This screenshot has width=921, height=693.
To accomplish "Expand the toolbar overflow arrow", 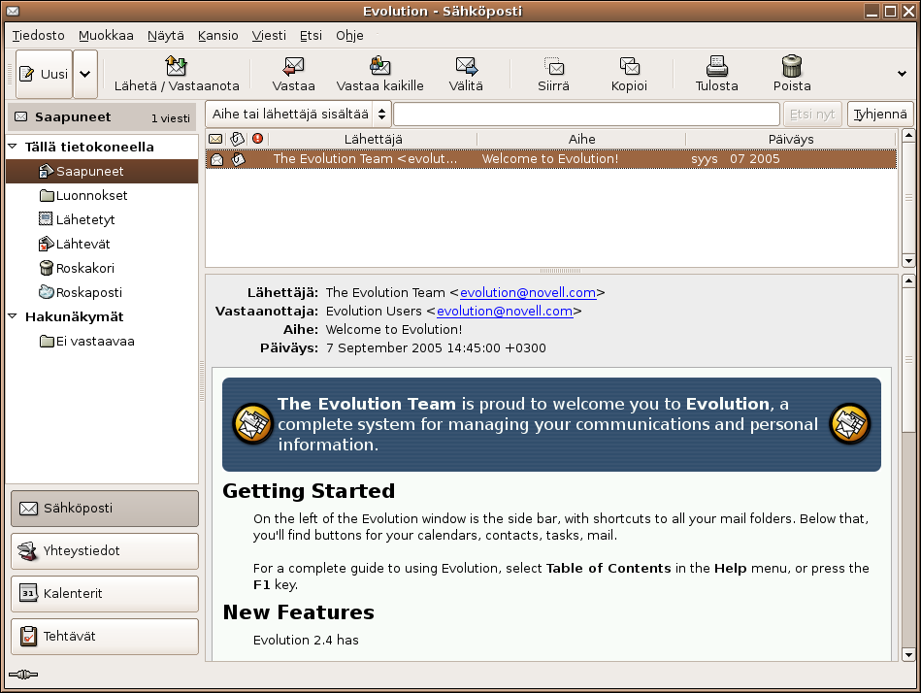I will (x=903, y=74).
